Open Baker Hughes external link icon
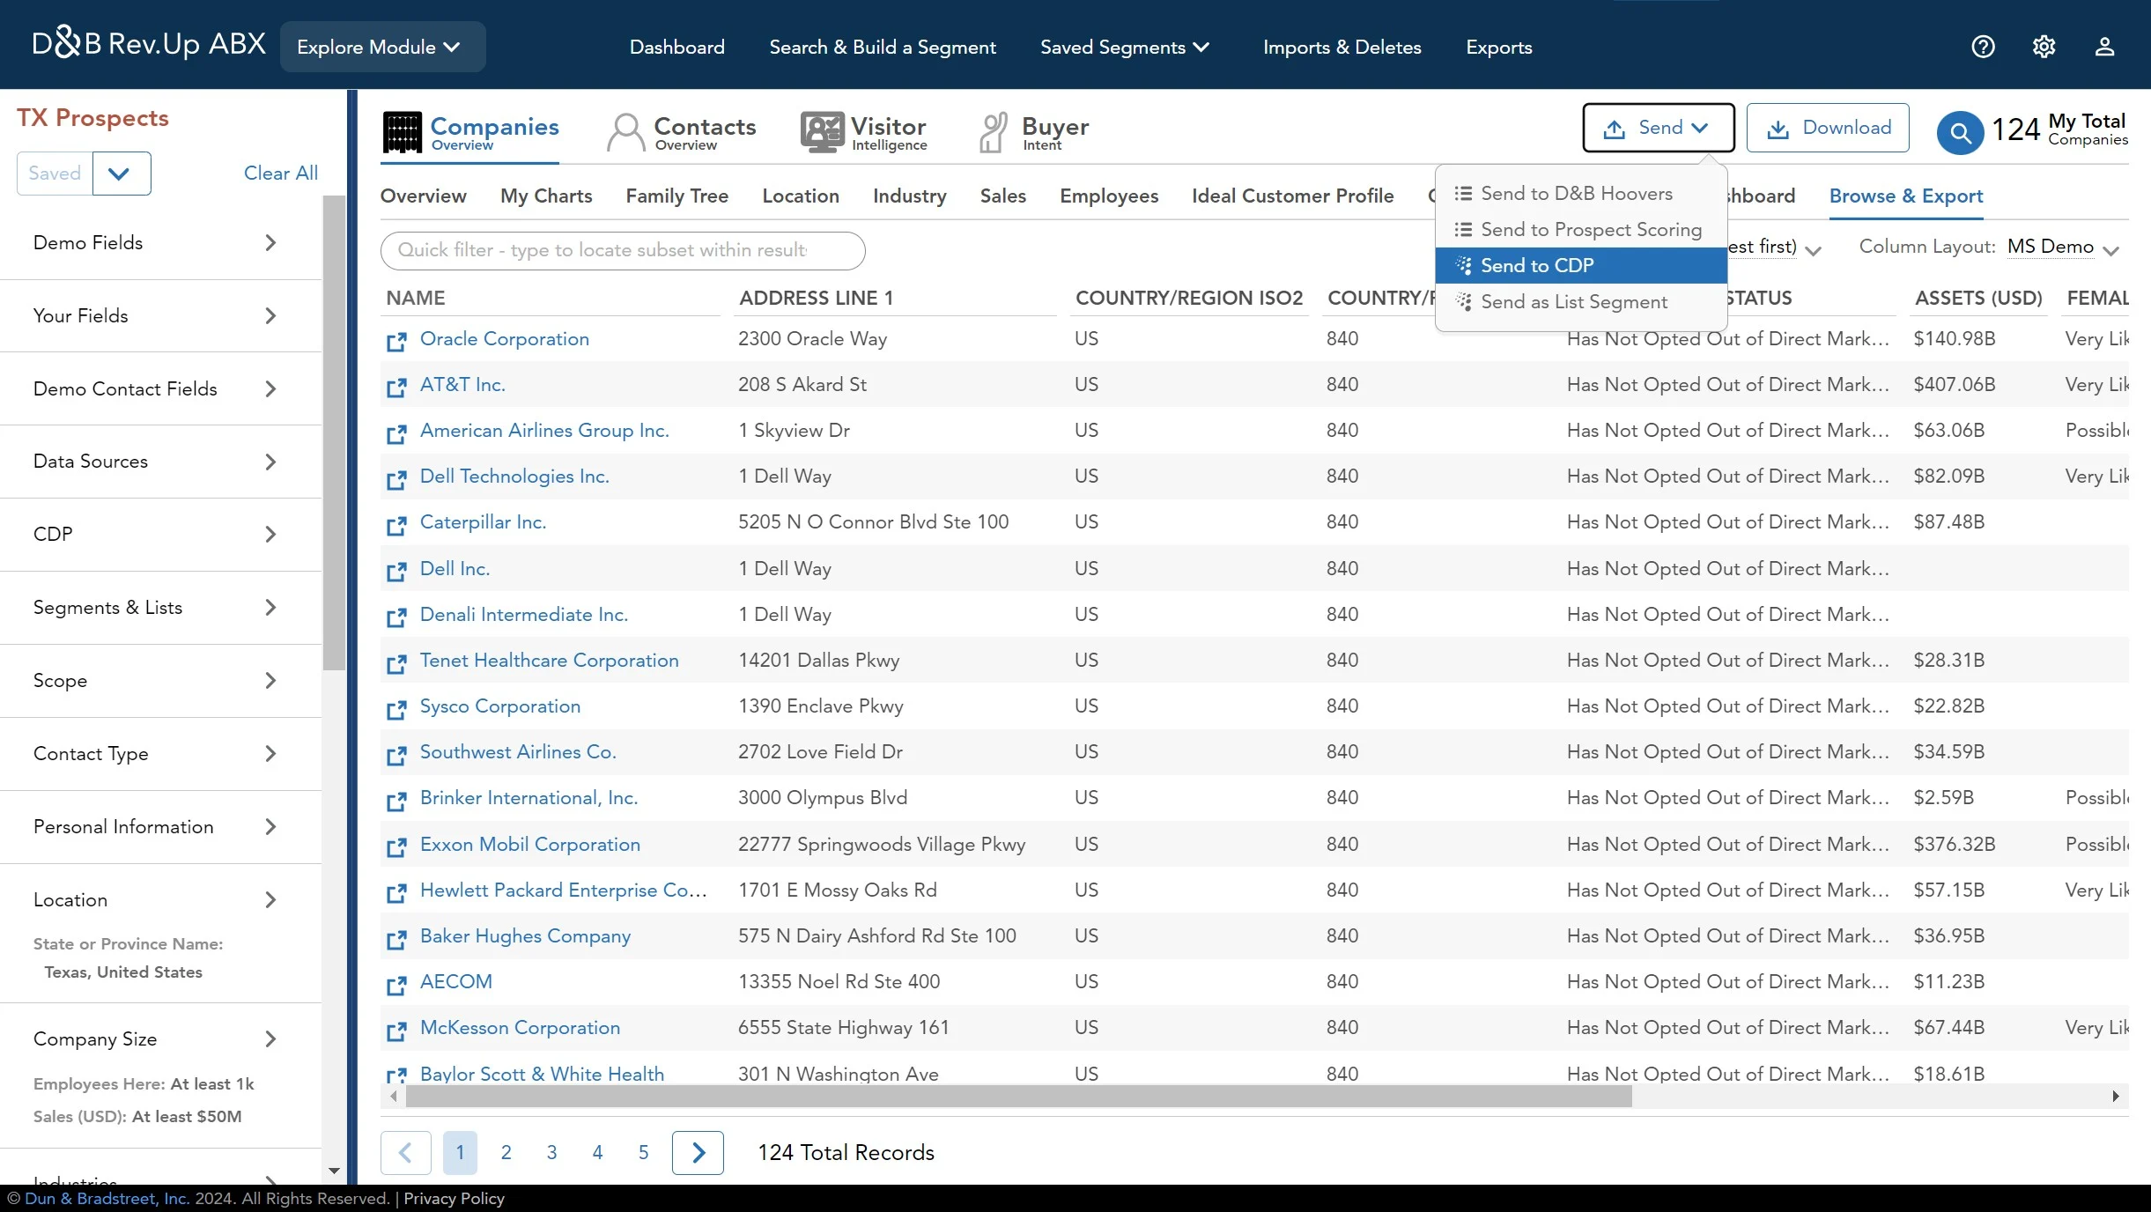Image resolution: width=2151 pixels, height=1212 pixels. tap(396, 938)
